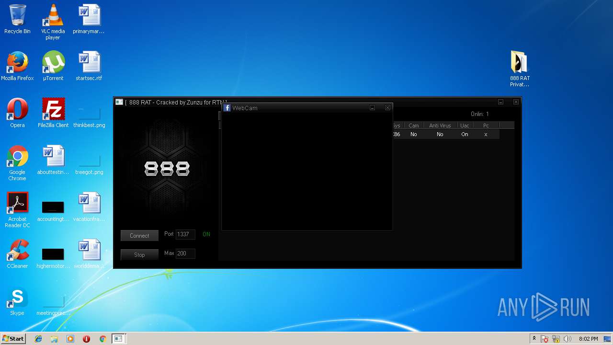Select the highermotor file icon
613x345 pixels.
[x=53, y=258]
